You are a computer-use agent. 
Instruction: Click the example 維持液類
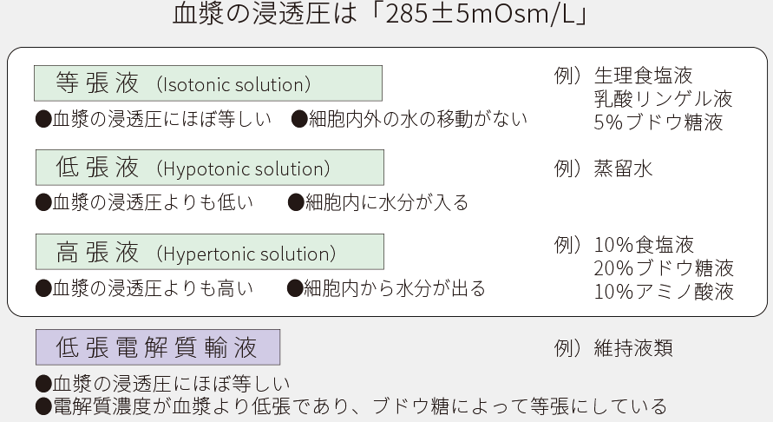633,348
